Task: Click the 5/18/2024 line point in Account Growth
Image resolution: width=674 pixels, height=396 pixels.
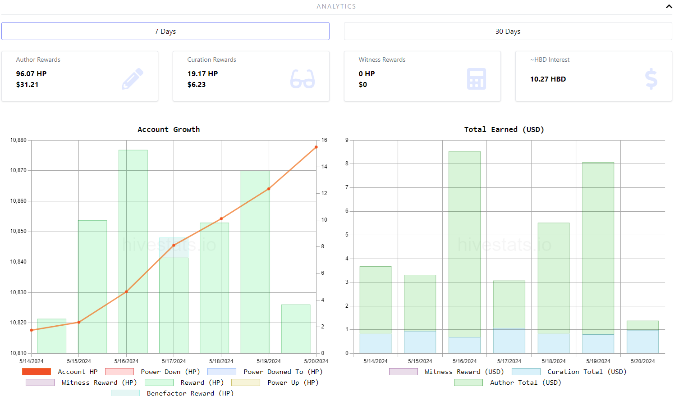Action: click(x=221, y=219)
